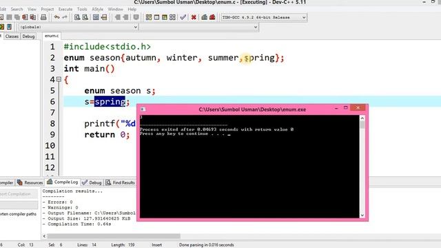Click the console scrollbar up arrow
The height and width of the screenshot is (248, 441).
pos(362,118)
